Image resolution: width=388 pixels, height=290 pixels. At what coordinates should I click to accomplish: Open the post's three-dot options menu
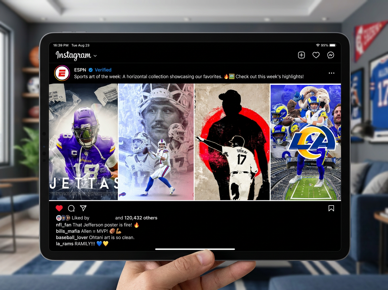click(x=331, y=73)
